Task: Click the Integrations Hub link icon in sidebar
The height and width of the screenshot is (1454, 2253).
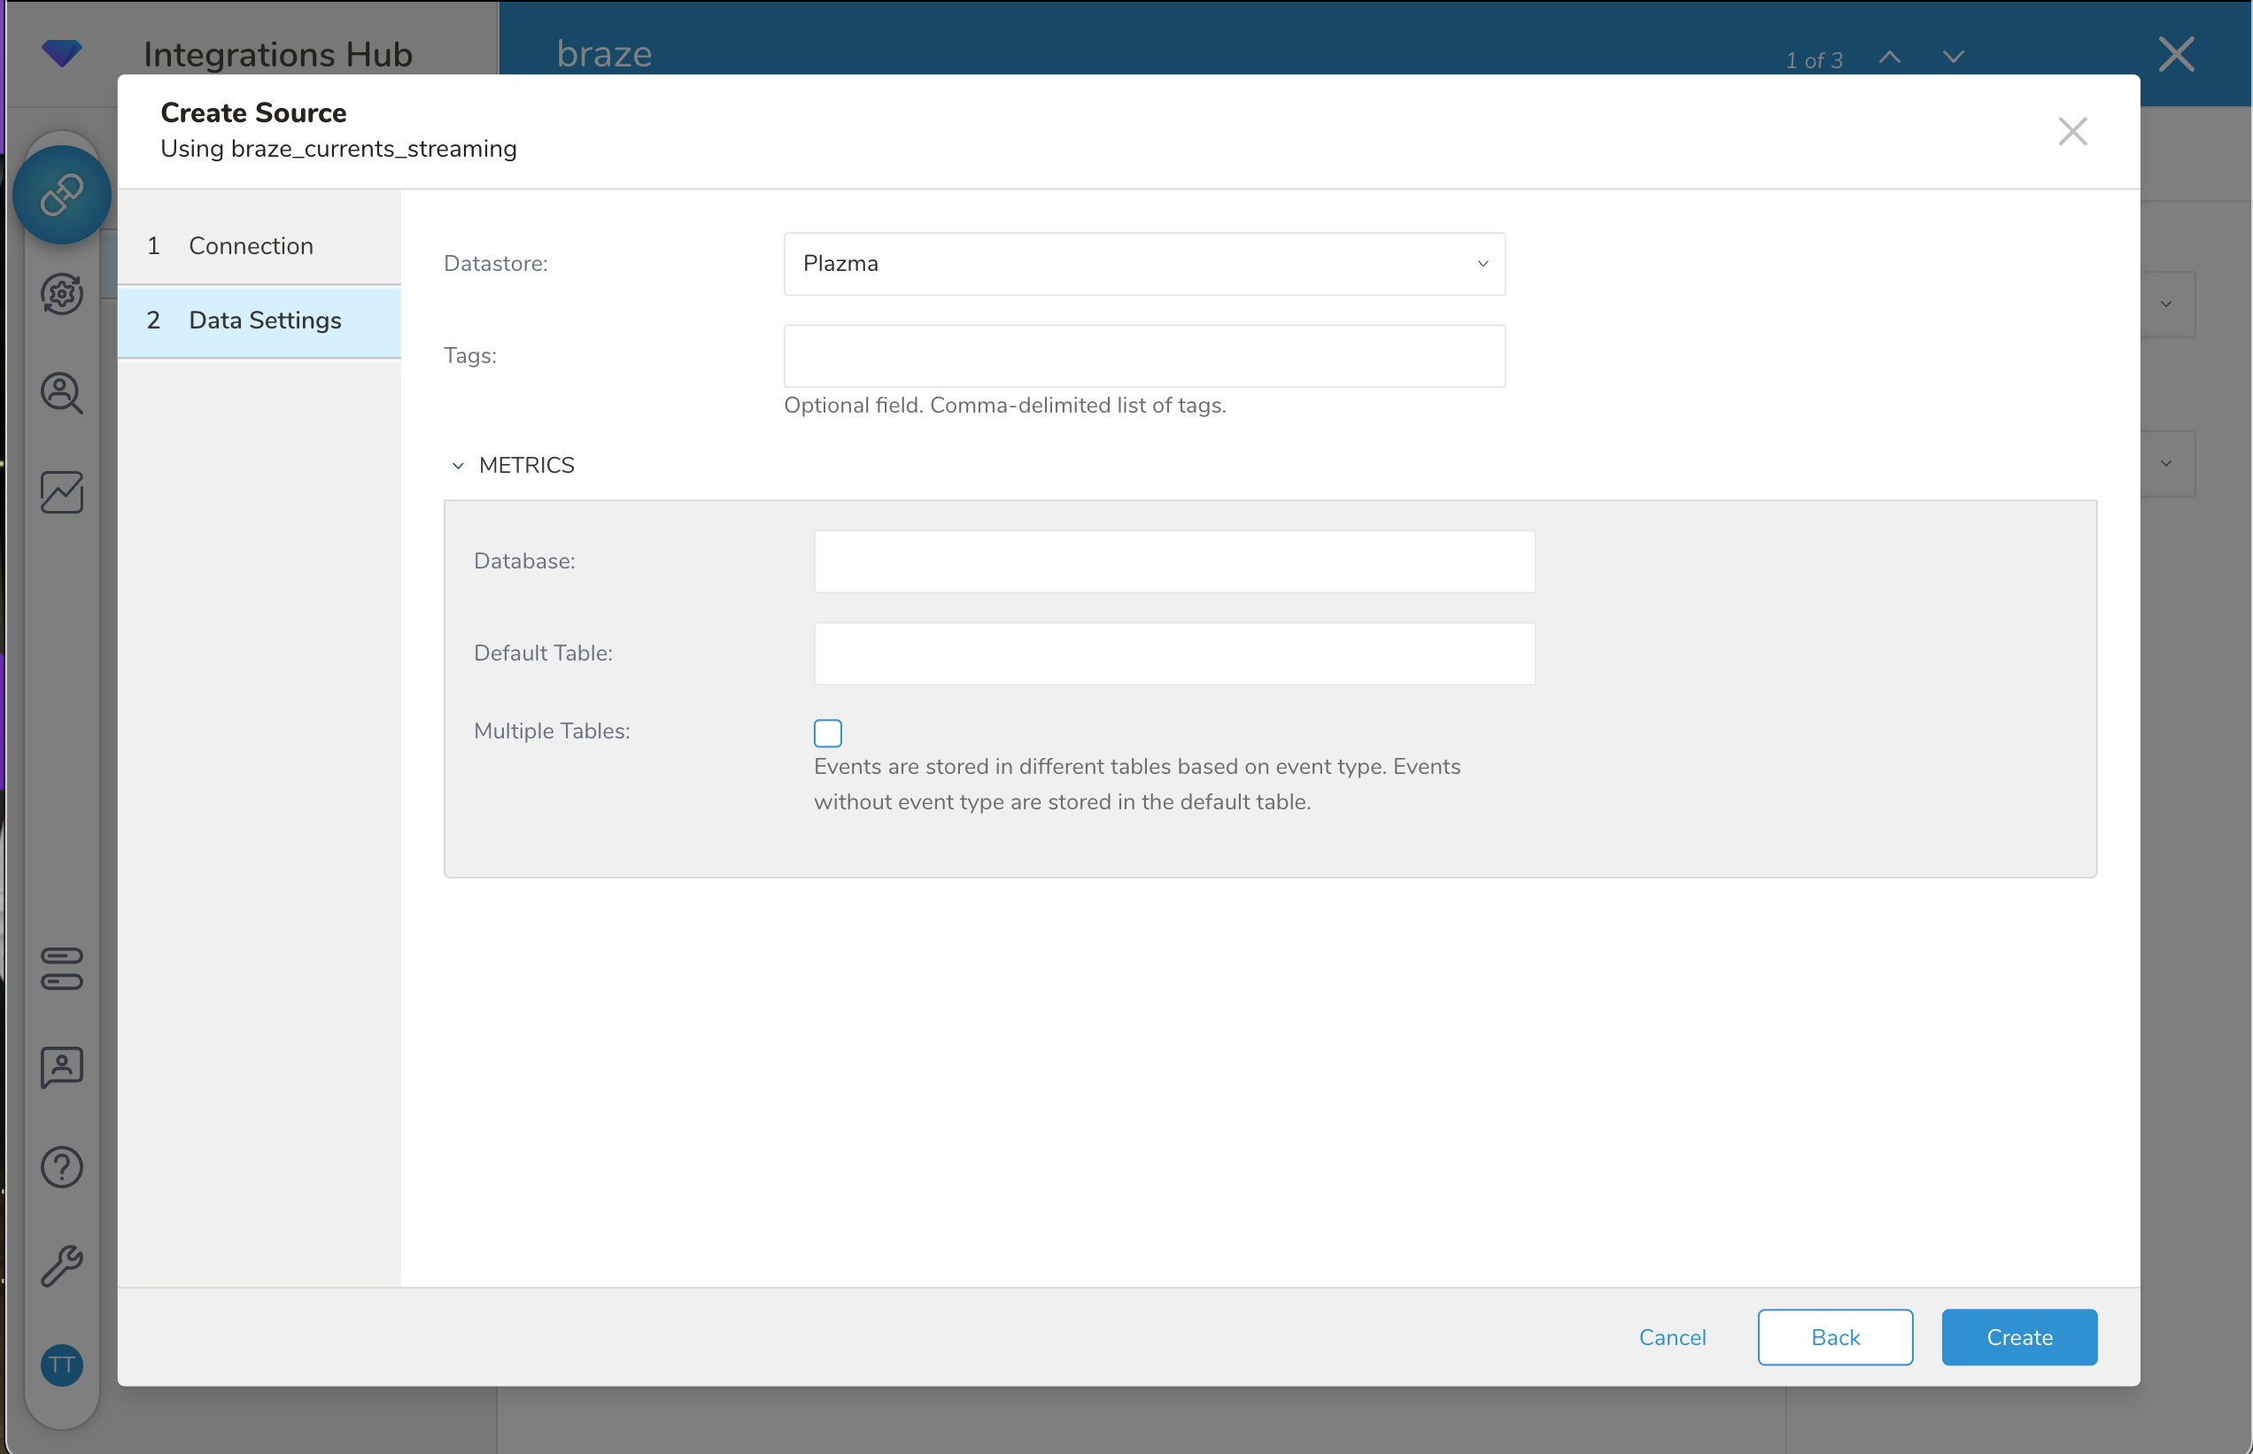Action: coord(61,196)
